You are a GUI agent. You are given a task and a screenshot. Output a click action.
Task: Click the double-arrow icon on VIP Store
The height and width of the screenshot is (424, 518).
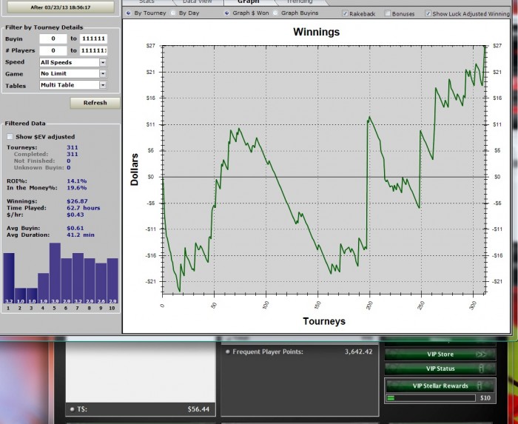(481, 354)
